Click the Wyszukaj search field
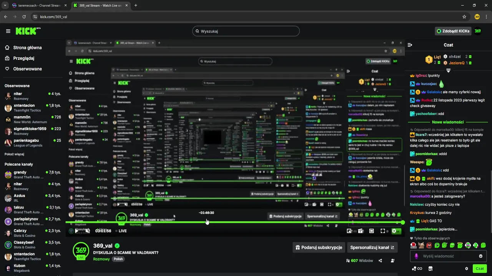The width and height of the screenshot is (492, 276). click(x=246, y=31)
